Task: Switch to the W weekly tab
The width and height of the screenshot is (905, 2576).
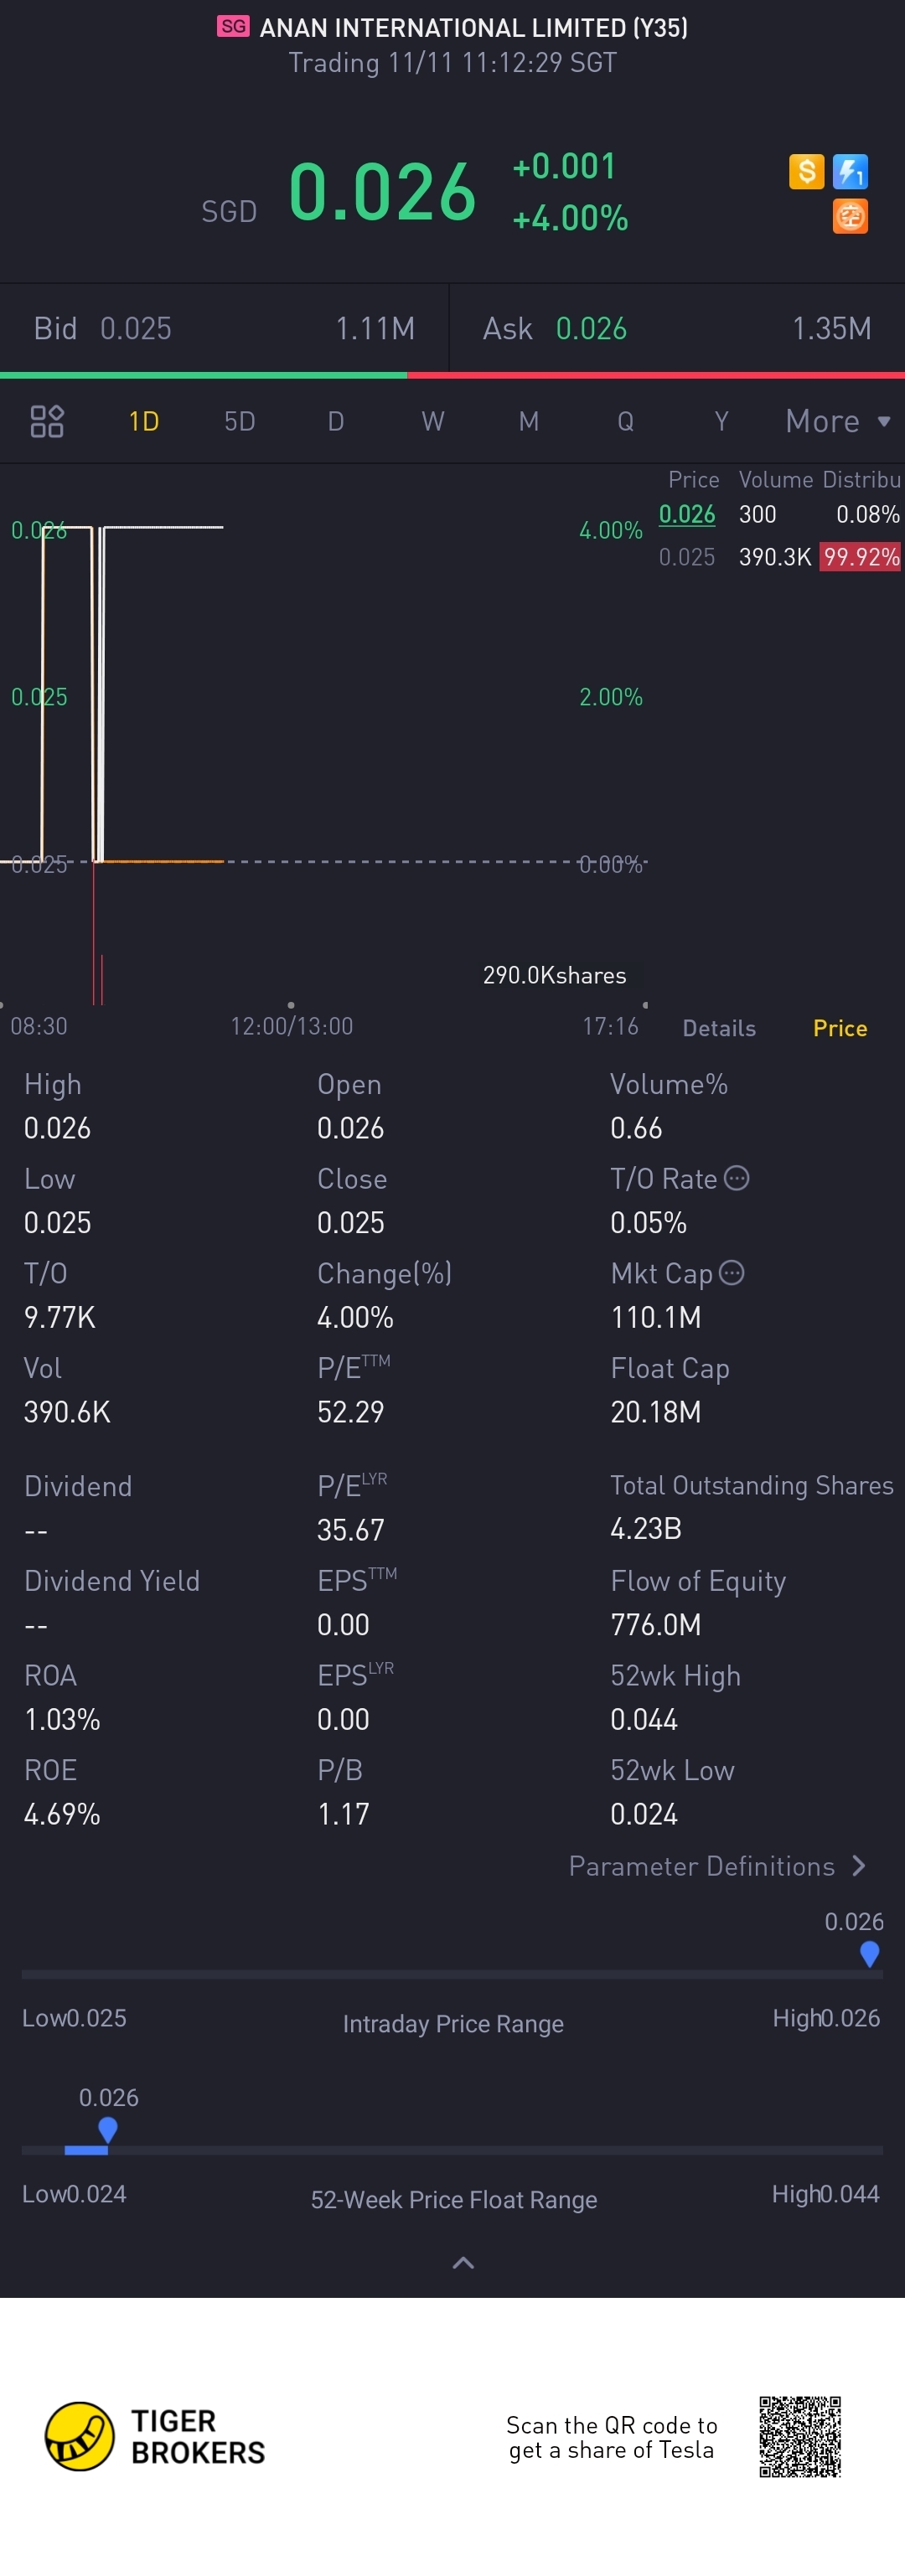Action: click(433, 421)
